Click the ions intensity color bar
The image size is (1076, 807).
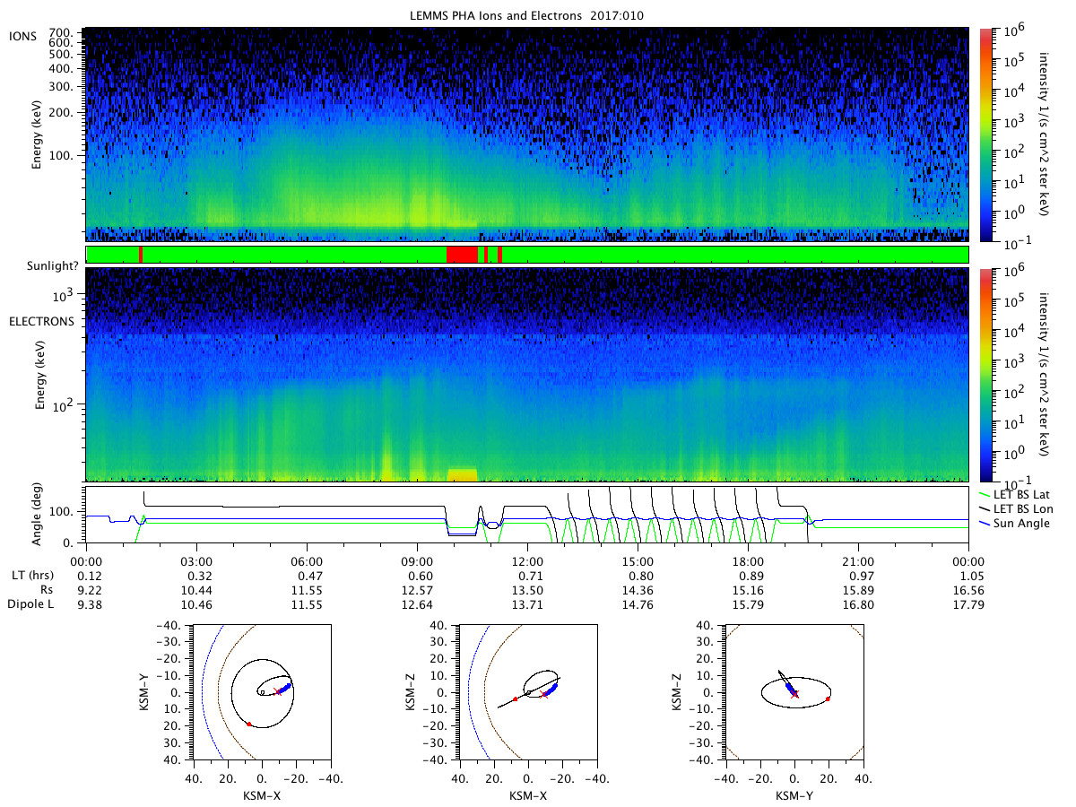tap(985, 134)
